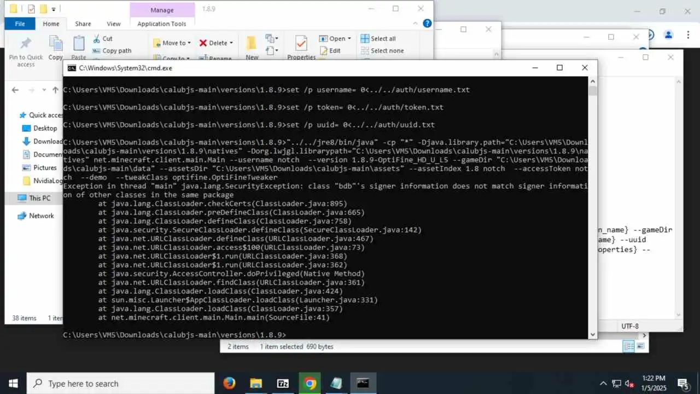Open Firefox from the taskbar

[x=229, y=383]
